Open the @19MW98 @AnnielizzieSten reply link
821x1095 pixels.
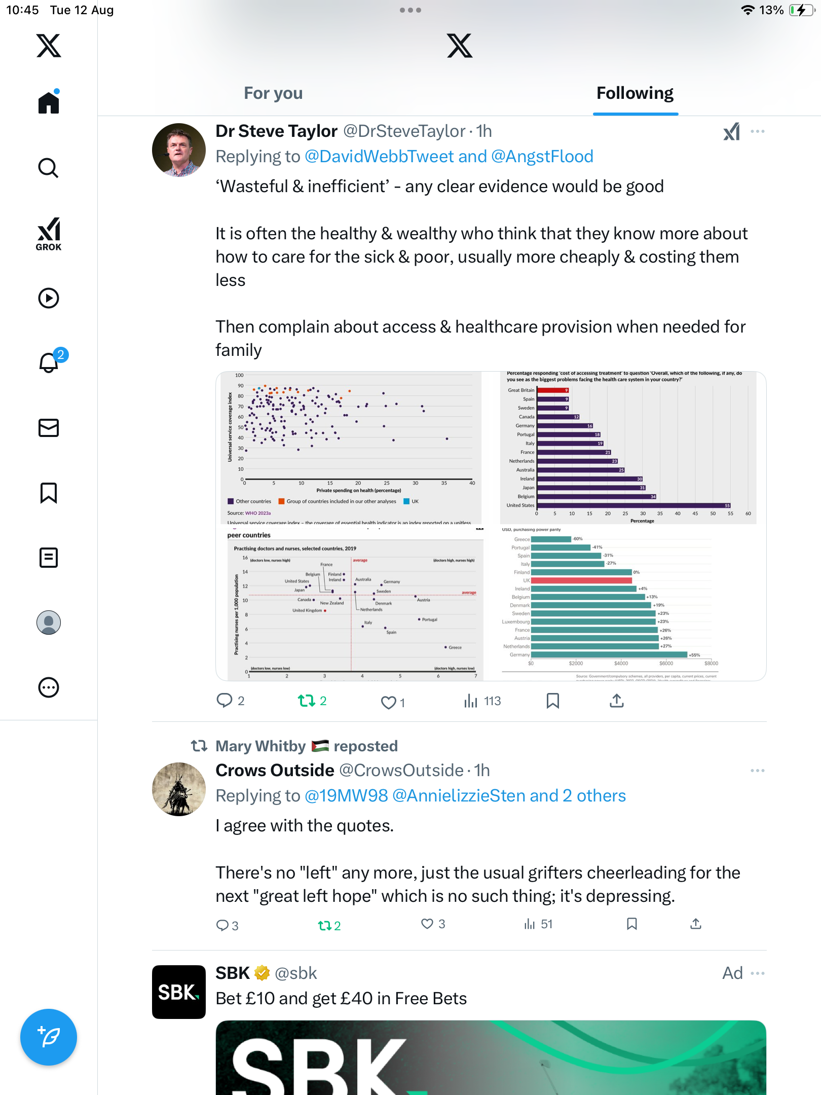[465, 796]
